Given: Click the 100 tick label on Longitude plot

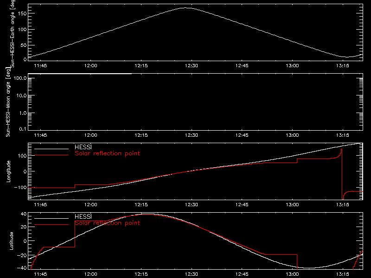Looking at the screenshot, I should pyautogui.click(x=22, y=156).
